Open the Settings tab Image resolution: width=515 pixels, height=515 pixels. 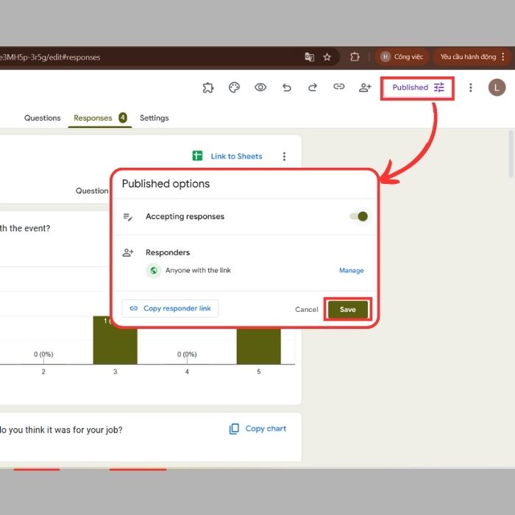coord(154,118)
